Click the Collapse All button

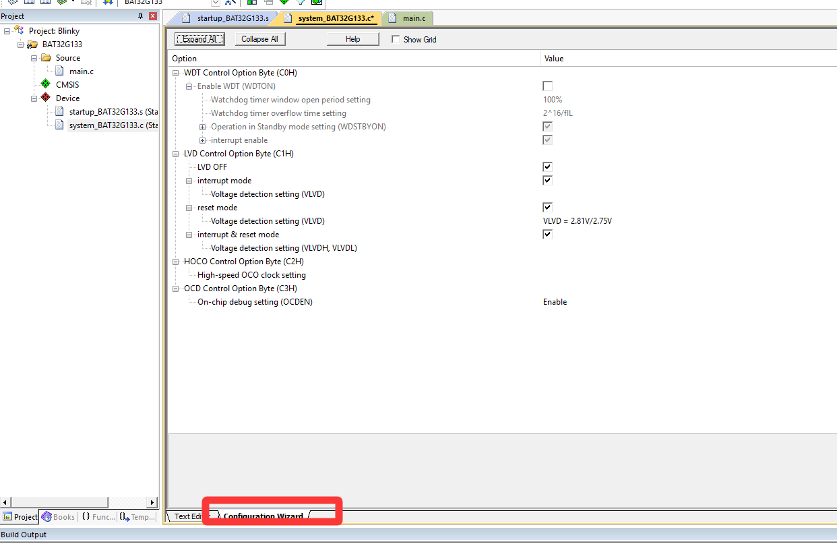point(259,39)
